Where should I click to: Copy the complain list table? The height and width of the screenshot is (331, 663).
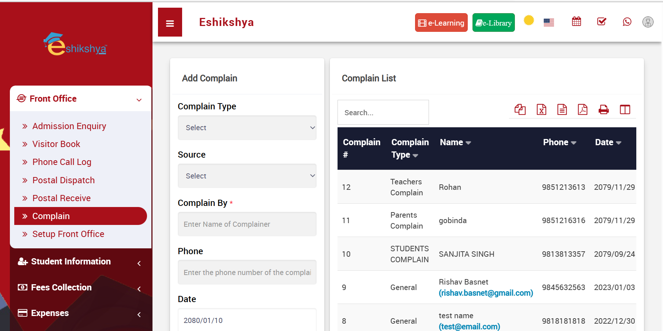[x=520, y=109]
